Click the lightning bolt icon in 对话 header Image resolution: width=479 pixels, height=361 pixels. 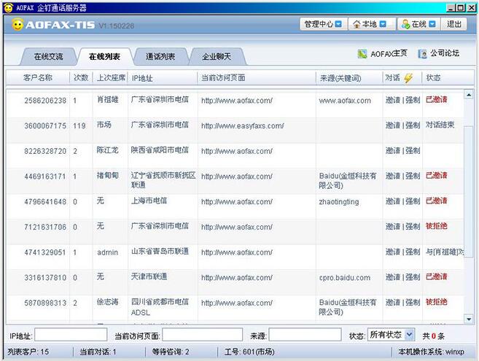408,78
